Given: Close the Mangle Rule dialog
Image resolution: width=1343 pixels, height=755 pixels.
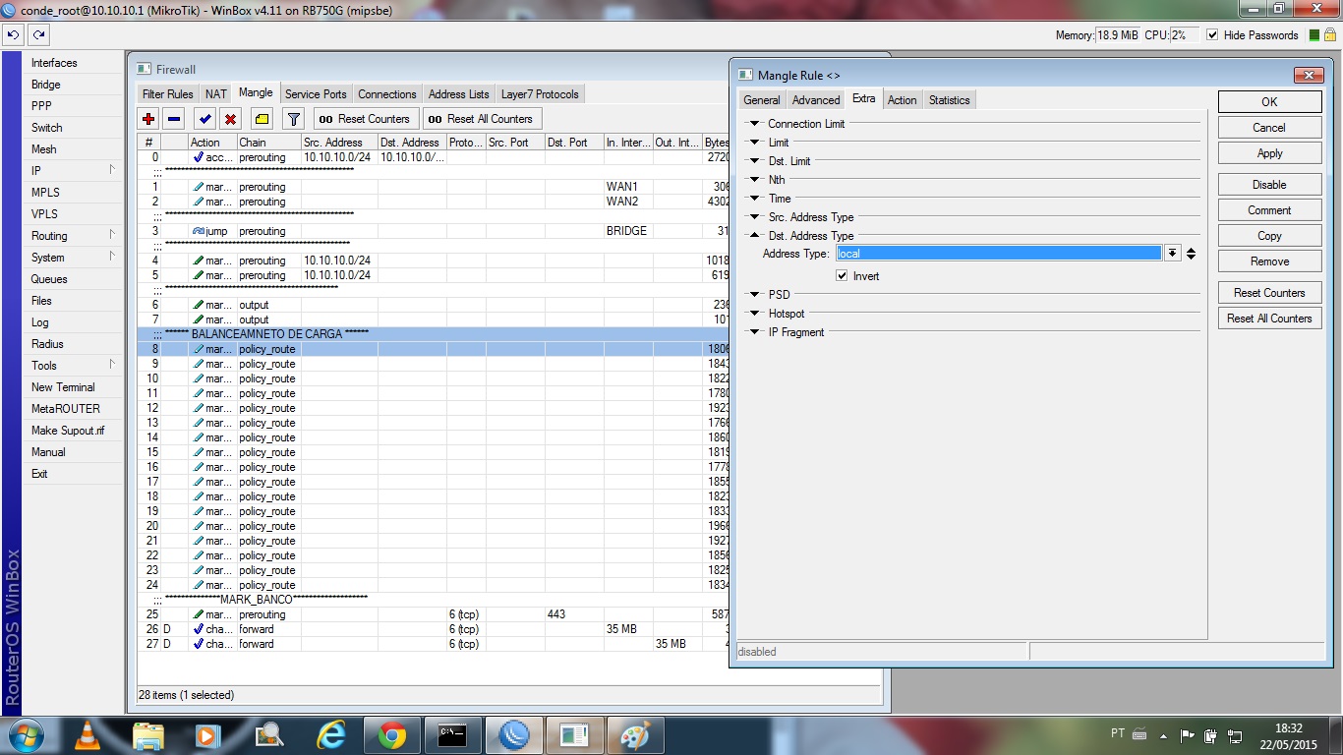Looking at the screenshot, I should 1308,76.
